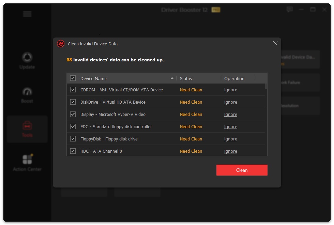Open the hamburger menu in the sidebar
Screen dimensions: 334x225
pyautogui.click(x=27, y=14)
